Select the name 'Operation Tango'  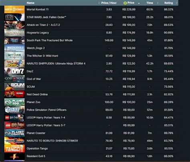point(37,149)
